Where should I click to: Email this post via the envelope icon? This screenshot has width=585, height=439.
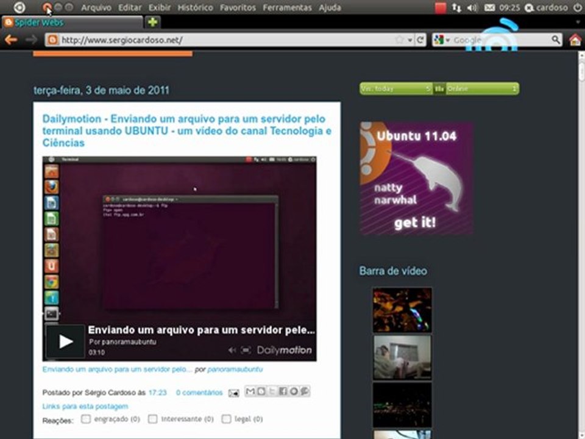(x=233, y=393)
